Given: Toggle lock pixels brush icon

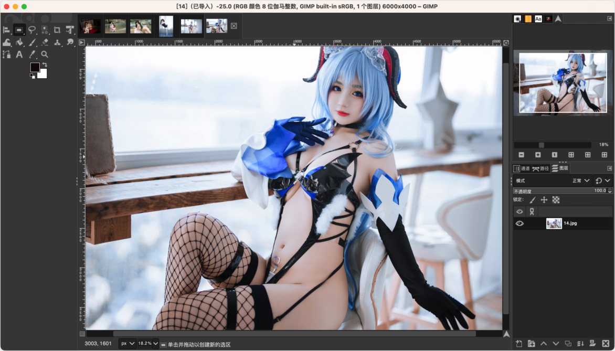Looking at the screenshot, I should 532,200.
